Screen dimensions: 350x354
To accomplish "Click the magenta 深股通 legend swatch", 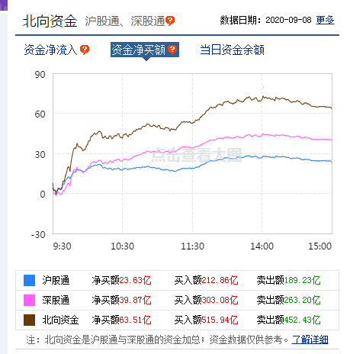I will click(29, 300).
